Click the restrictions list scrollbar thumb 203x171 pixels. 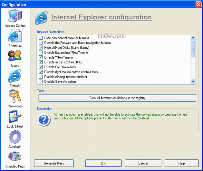point(193,49)
